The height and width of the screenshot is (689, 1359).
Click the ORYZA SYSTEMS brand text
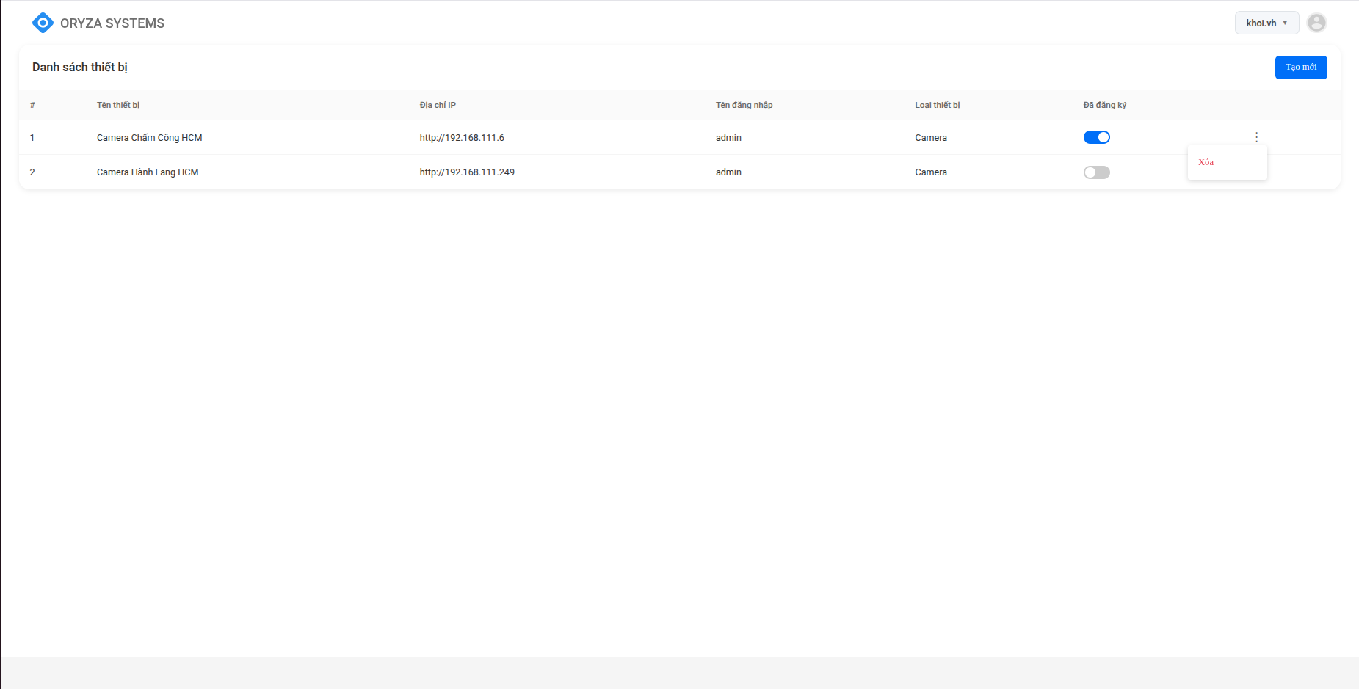112,23
